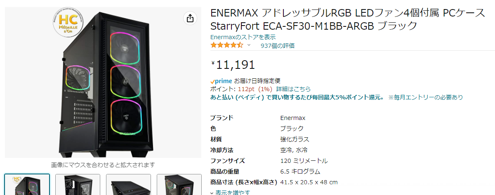Expand 表示を増やす product details

coord(230,192)
